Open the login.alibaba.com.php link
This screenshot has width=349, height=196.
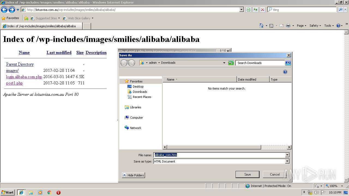click(24, 77)
